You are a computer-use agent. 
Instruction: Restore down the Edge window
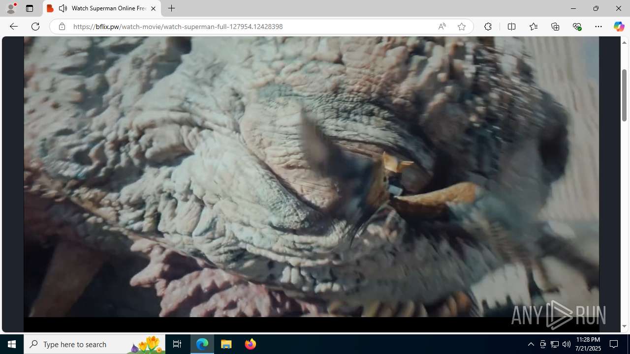tap(596, 8)
